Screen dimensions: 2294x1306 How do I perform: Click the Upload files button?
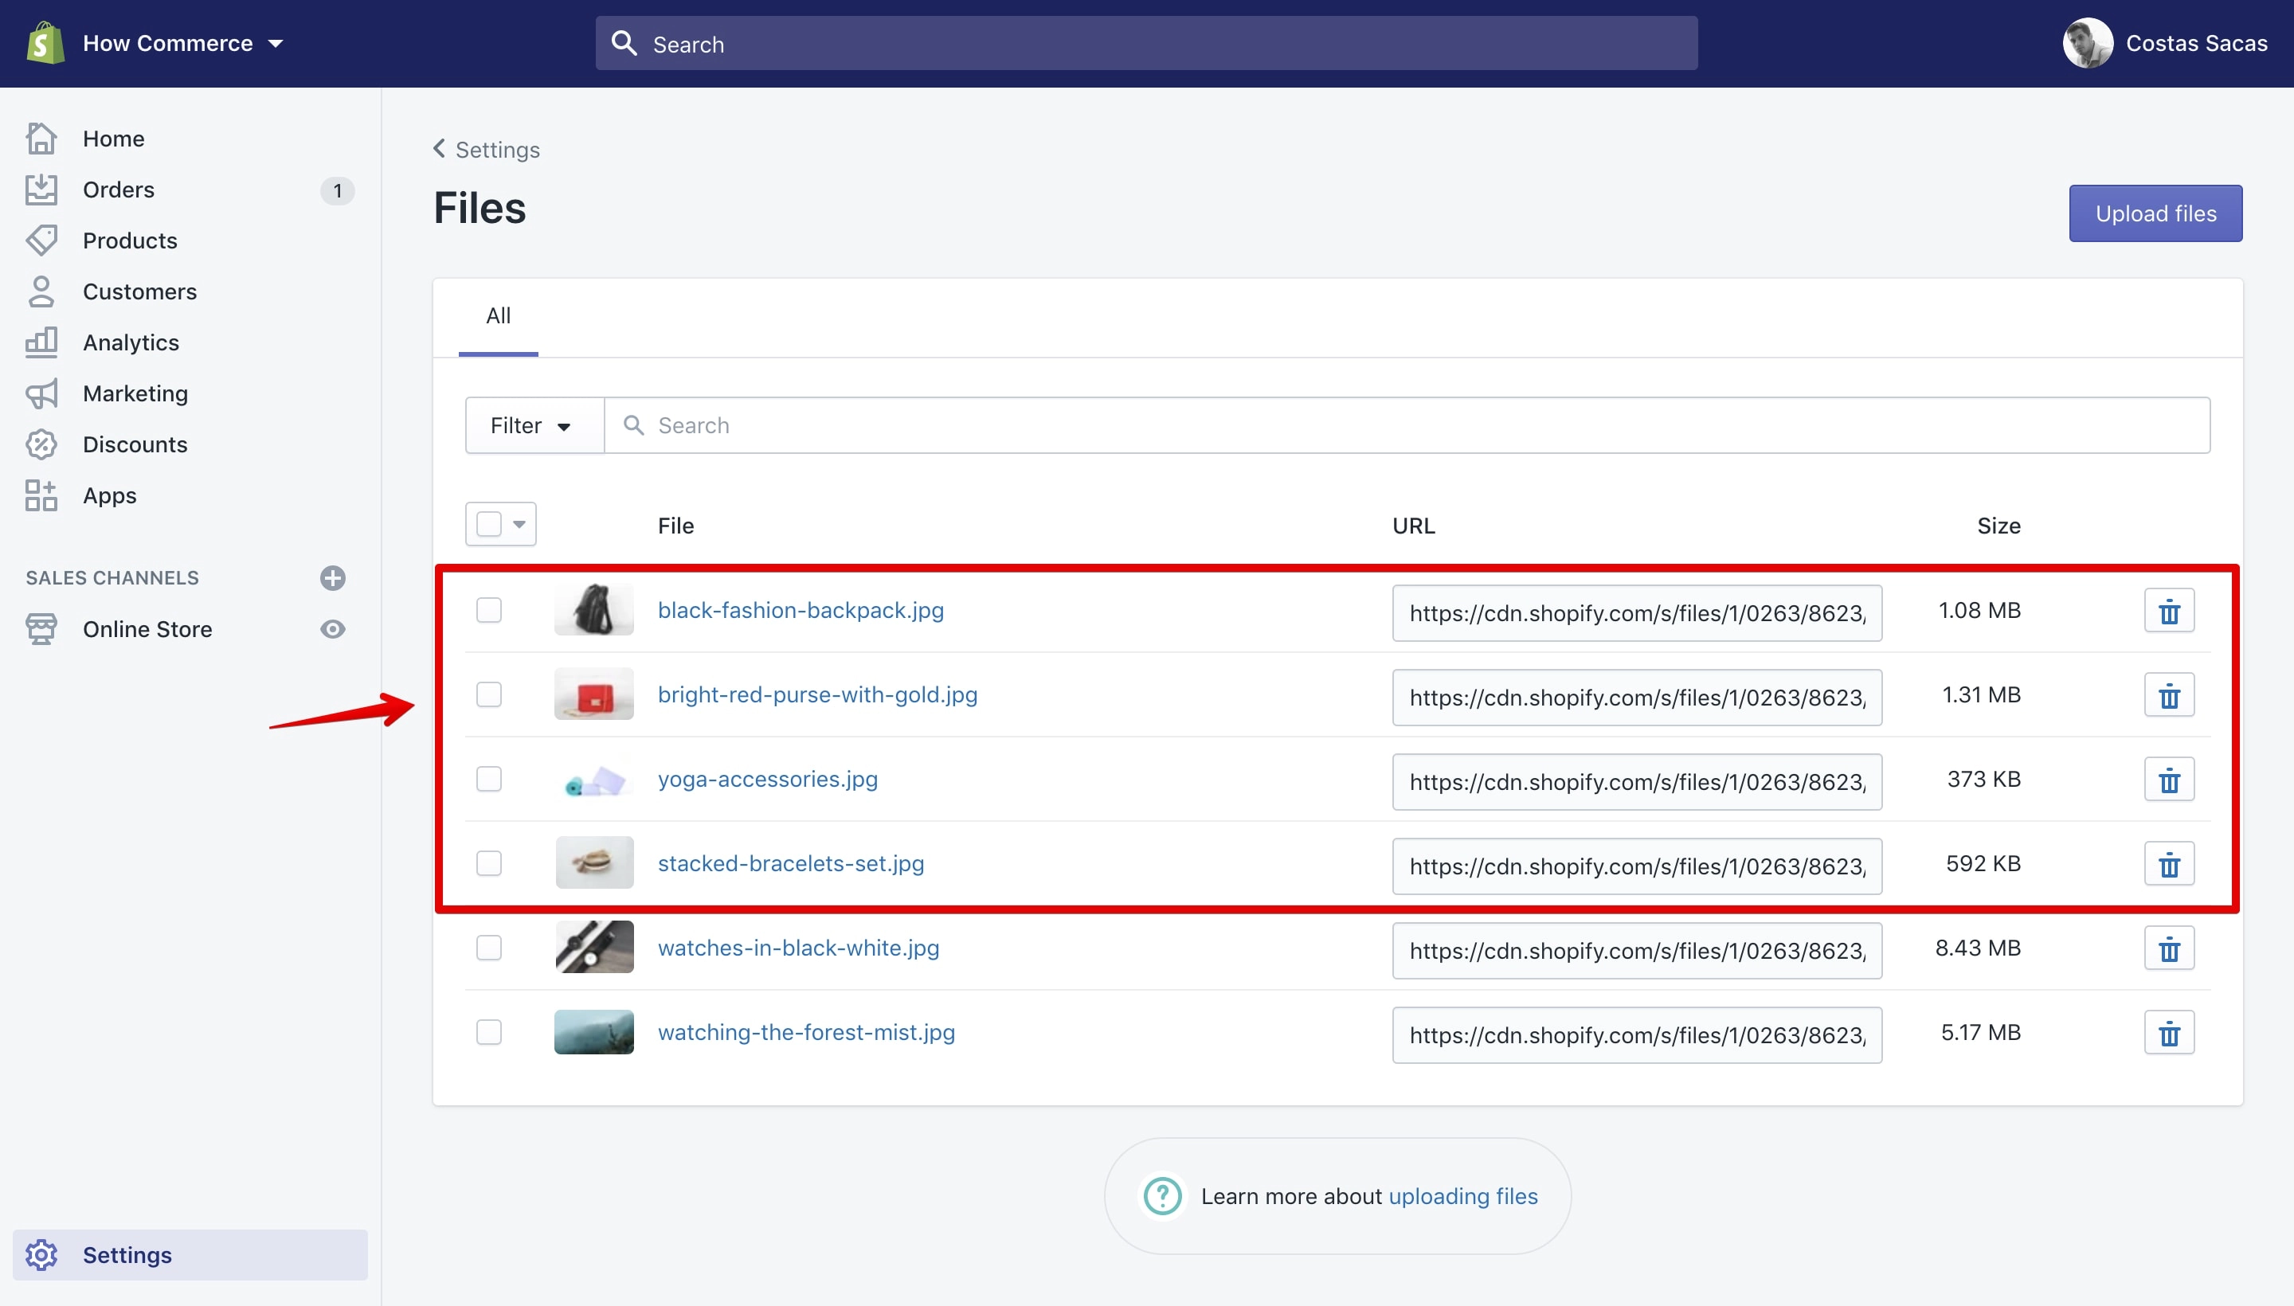click(x=2155, y=213)
